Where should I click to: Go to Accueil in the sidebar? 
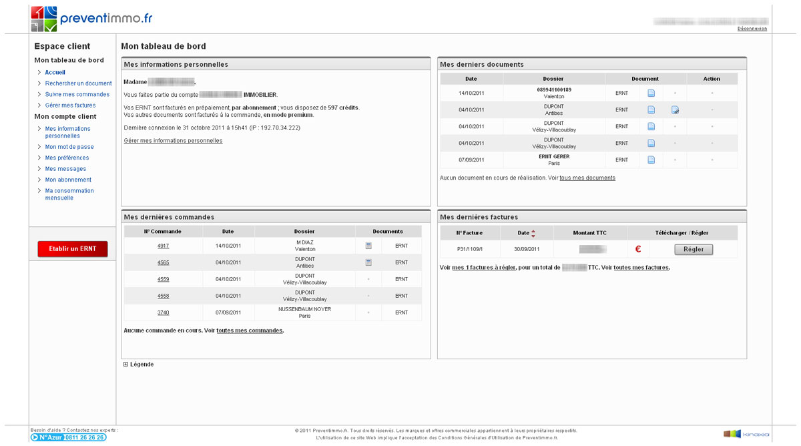coord(55,72)
